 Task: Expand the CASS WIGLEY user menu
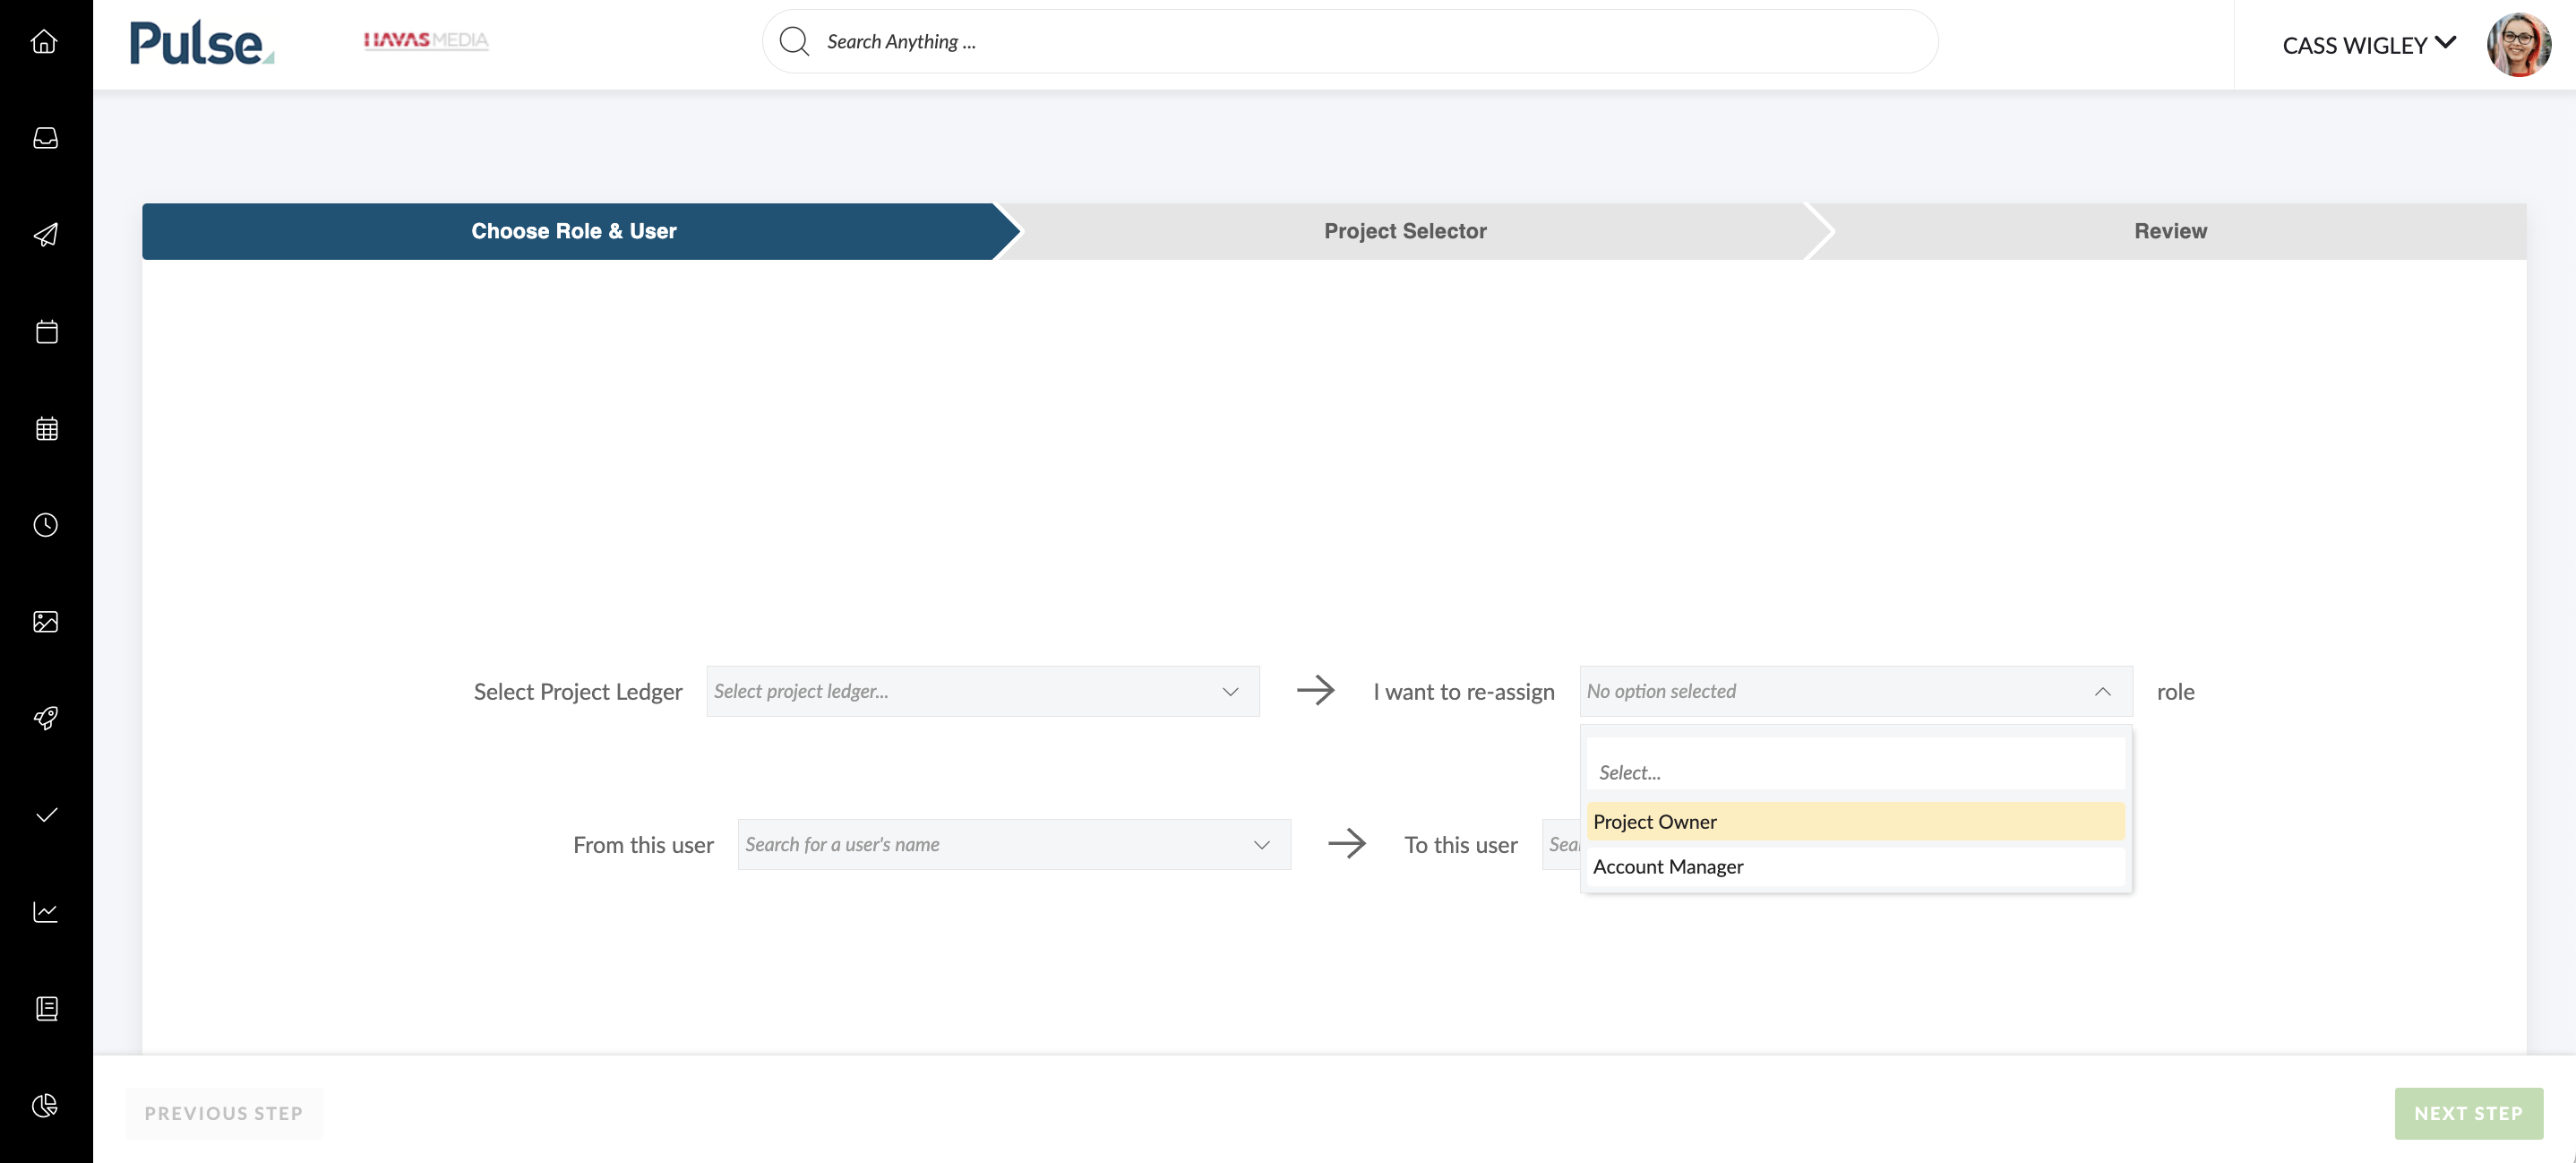tap(2368, 45)
